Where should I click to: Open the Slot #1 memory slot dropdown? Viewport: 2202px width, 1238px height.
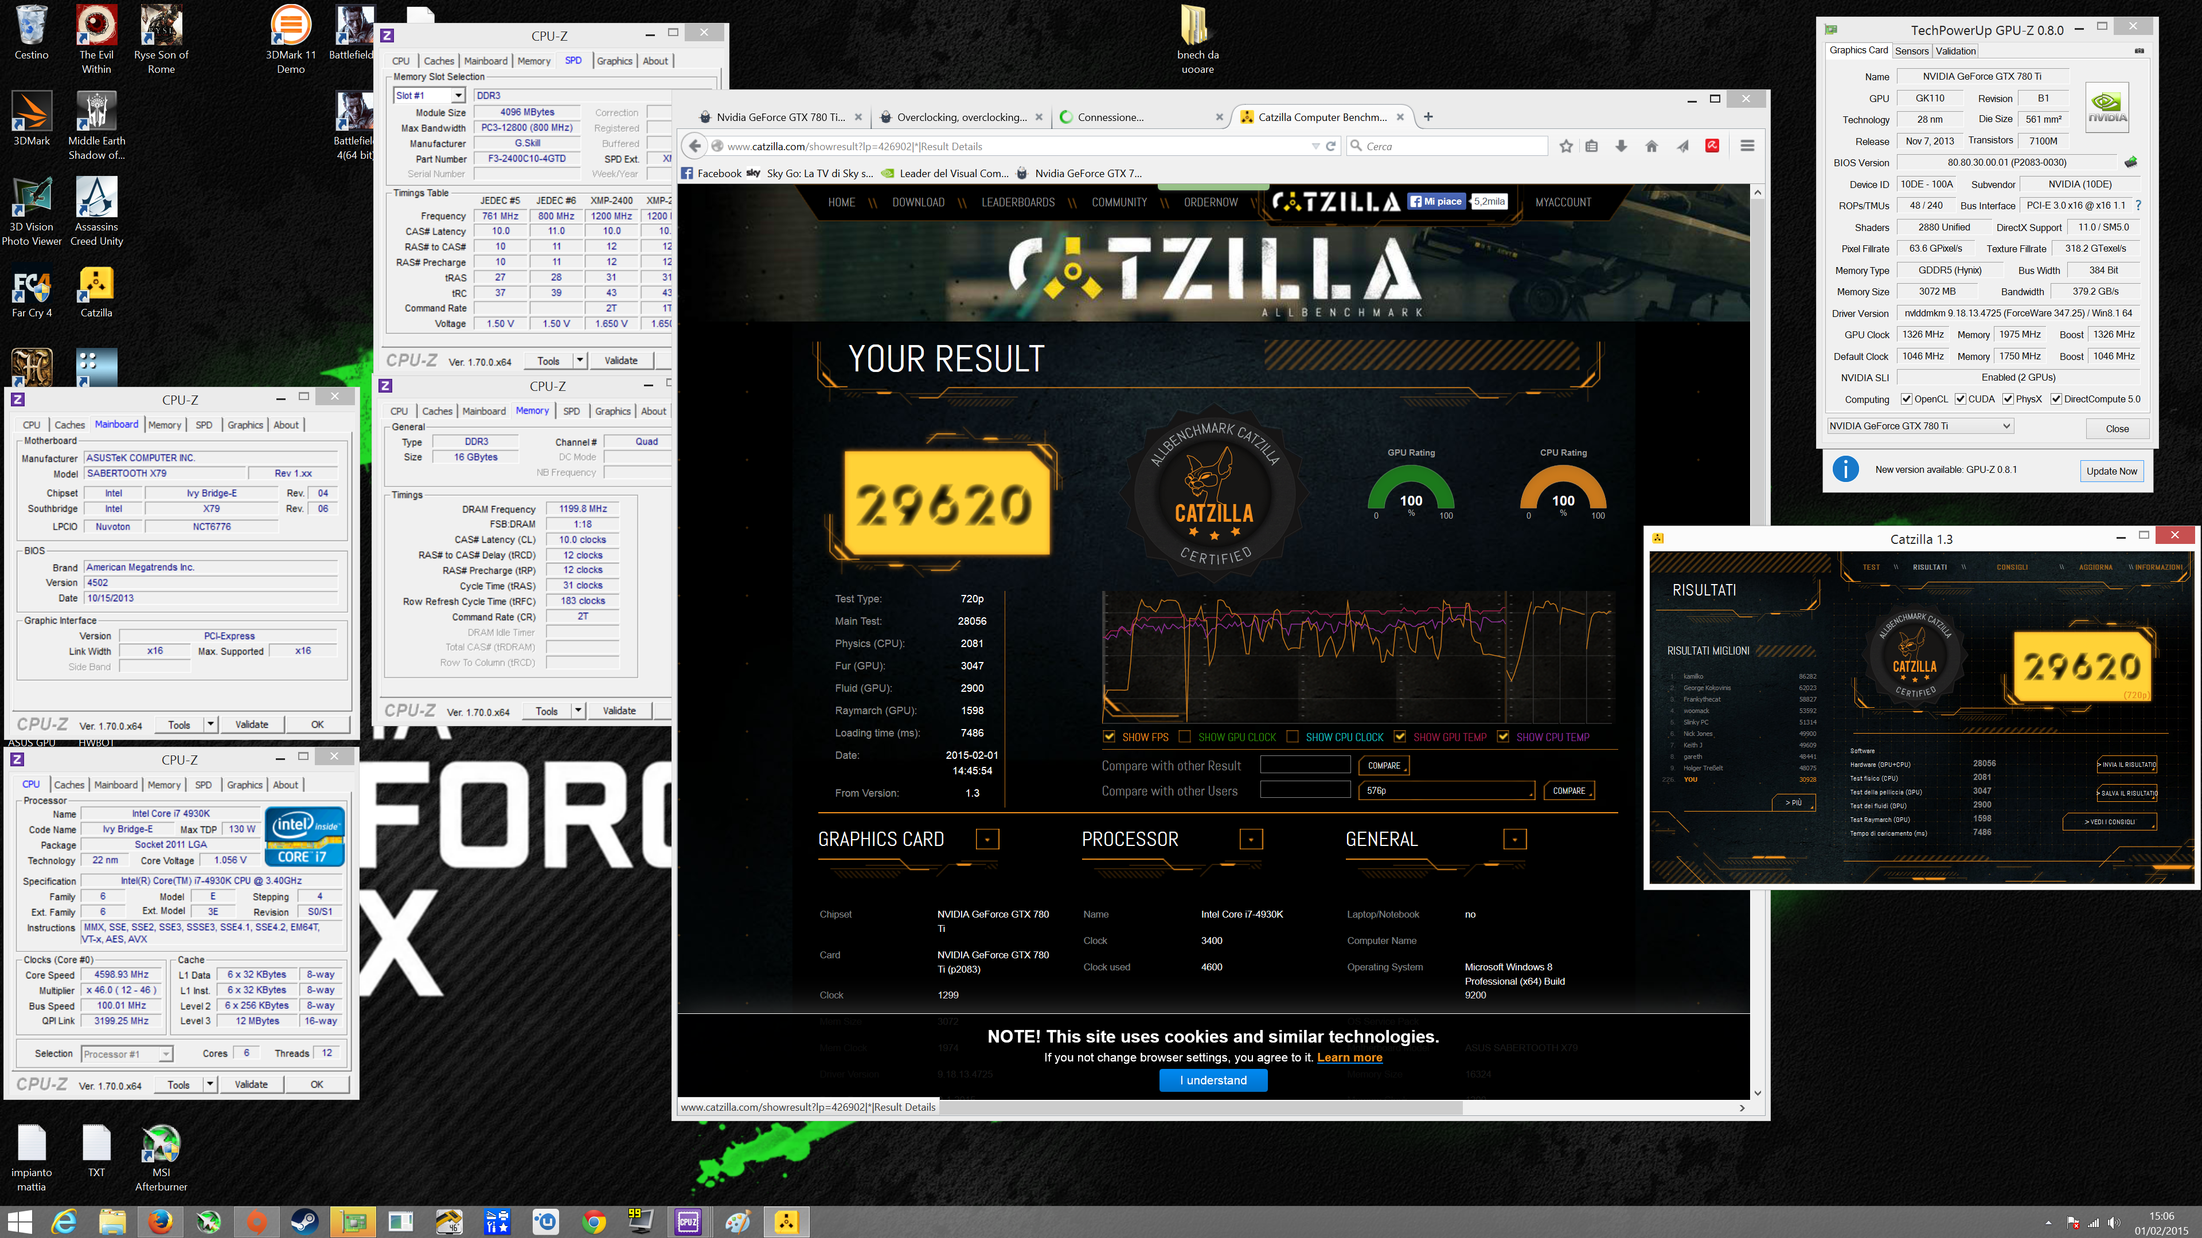tap(458, 96)
